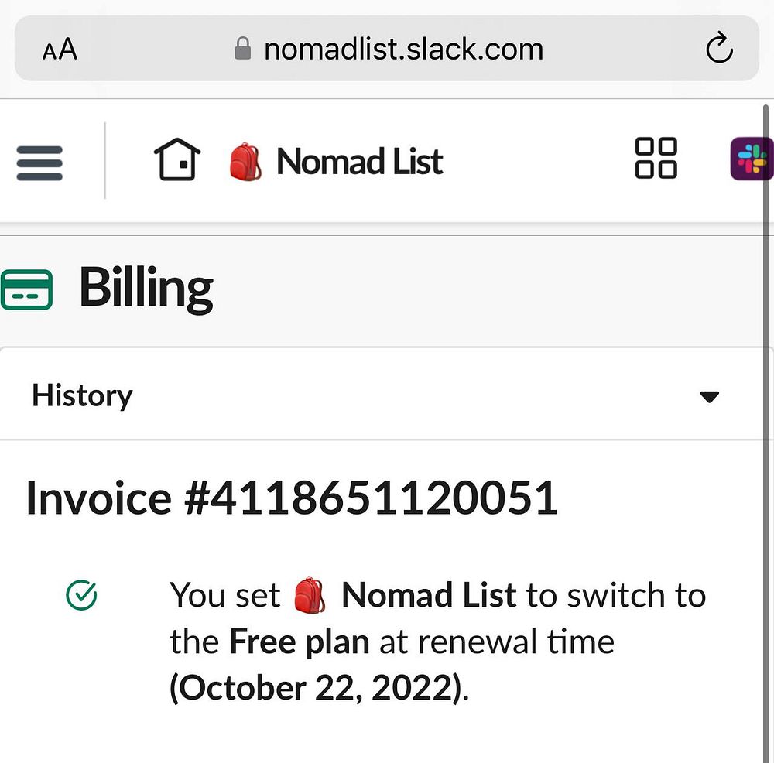Click the green checkmark circle
774x763 pixels.
click(81, 595)
